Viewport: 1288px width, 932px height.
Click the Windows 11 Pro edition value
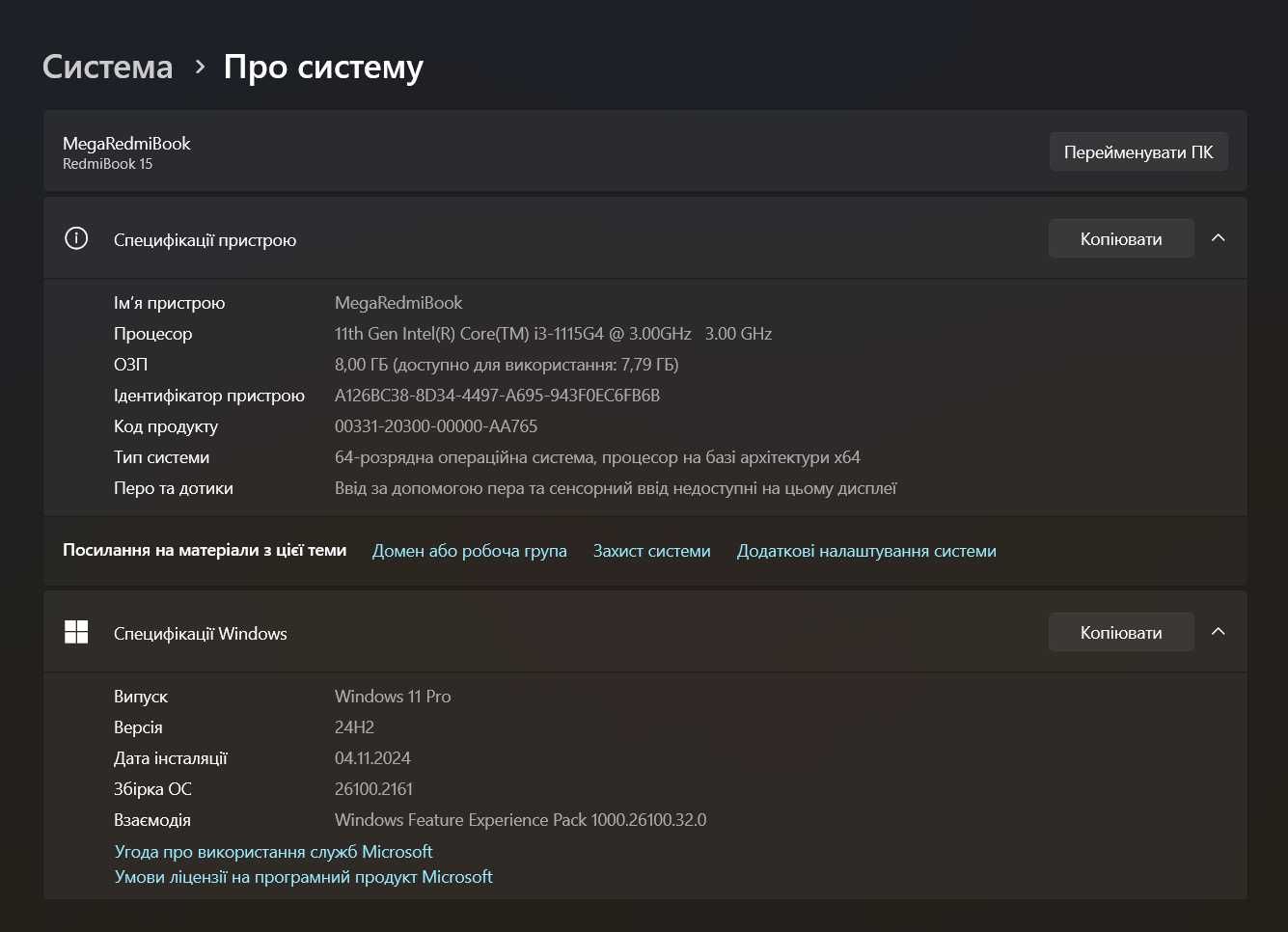393,697
